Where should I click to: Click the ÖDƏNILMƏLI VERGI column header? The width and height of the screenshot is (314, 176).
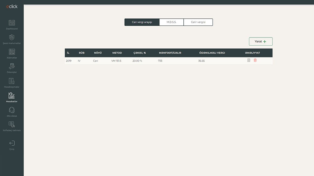pos(212,53)
